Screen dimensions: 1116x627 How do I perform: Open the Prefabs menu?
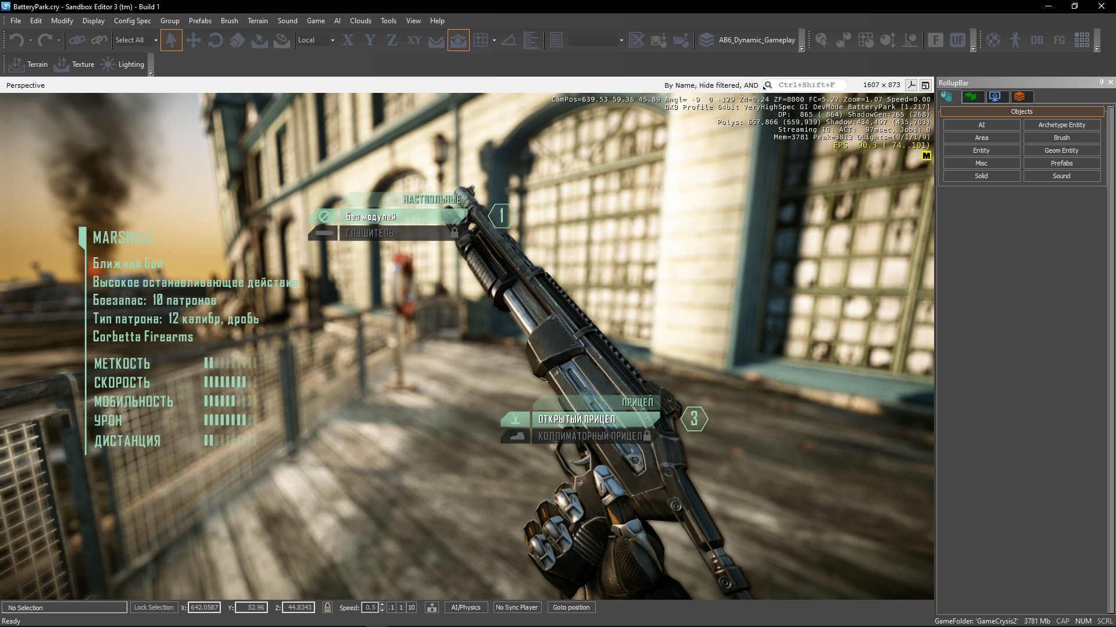click(x=200, y=21)
